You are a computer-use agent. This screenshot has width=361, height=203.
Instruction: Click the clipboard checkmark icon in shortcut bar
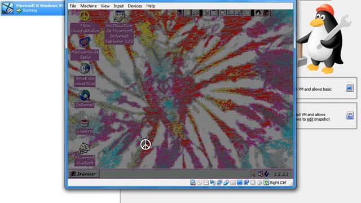click(x=223, y=13)
